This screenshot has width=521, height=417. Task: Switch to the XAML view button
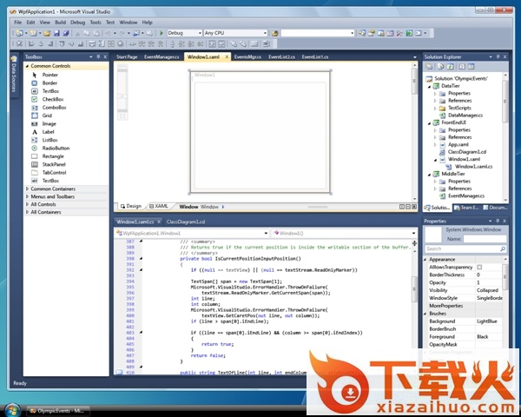tap(159, 207)
